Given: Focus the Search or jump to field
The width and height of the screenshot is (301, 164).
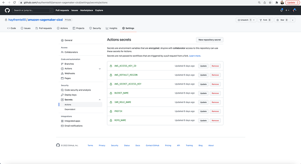Looking at the screenshot, I should [32, 10].
